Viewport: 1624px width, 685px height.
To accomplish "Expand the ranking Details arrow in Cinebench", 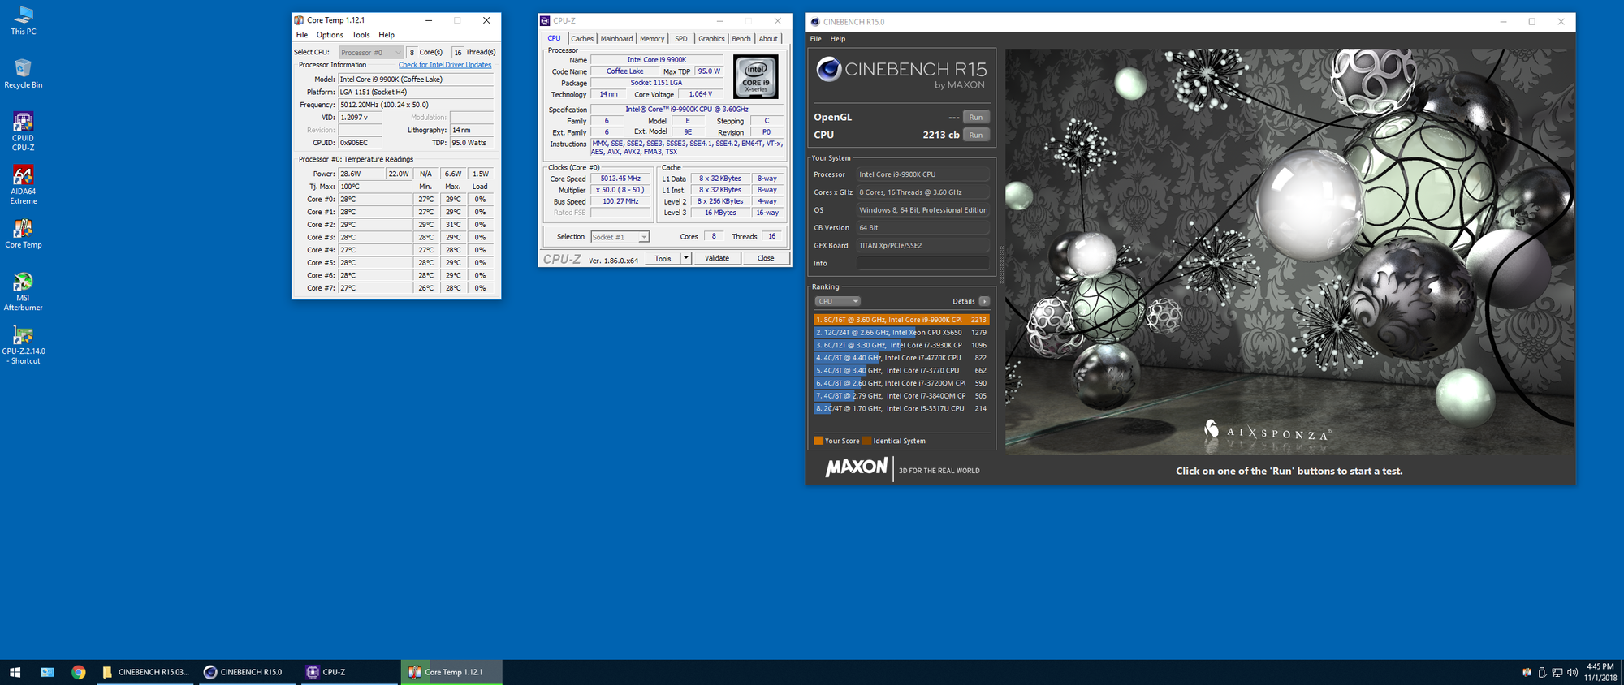I will [984, 301].
